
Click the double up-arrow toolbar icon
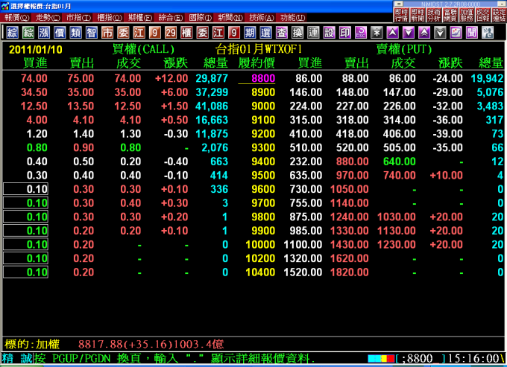point(424,33)
